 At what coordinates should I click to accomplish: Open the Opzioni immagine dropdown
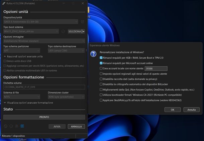pyautogui.click(x=44, y=41)
